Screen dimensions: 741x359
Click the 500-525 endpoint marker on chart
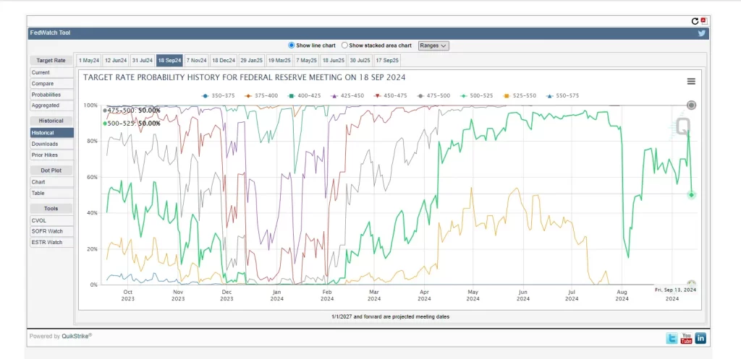[x=692, y=195]
